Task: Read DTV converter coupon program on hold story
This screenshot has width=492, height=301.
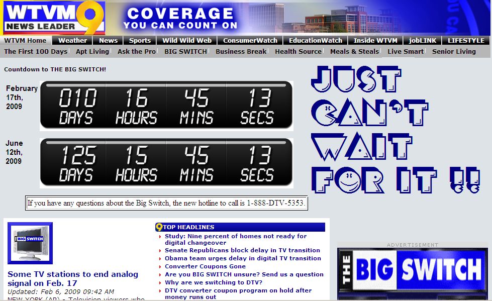Action: (x=238, y=293)
